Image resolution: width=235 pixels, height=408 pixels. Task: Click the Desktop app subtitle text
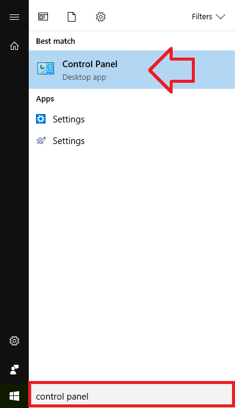tap(84, 77)
